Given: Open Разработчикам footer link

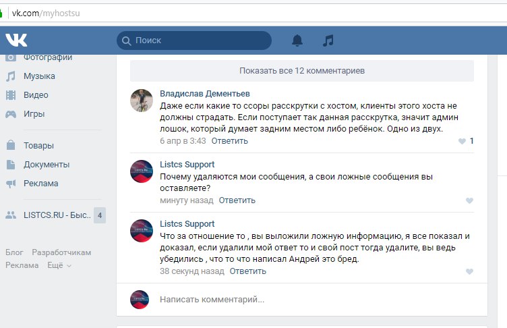Looking at the screenshot, I should (61, 252).
